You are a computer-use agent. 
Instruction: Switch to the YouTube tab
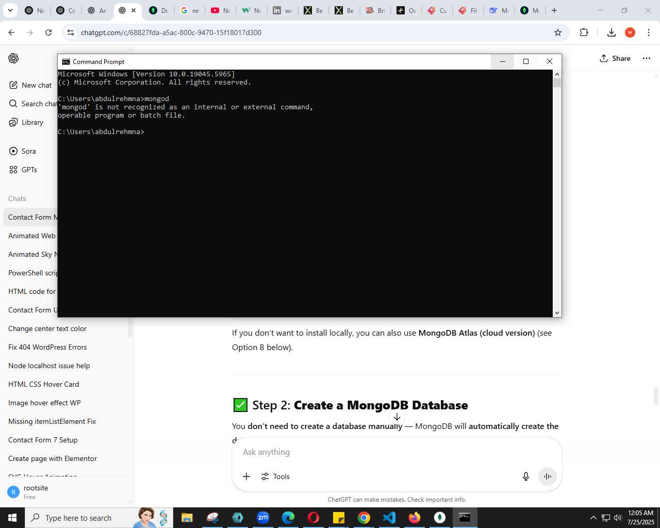[220, 10]
